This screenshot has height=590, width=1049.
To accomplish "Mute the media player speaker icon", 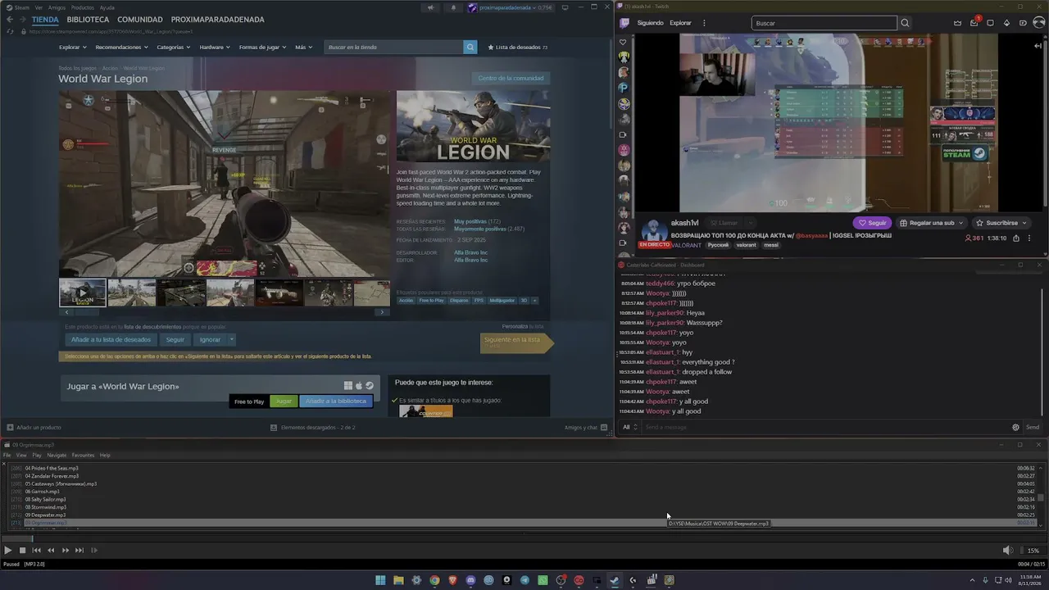I will click(x=1008, y=551).
